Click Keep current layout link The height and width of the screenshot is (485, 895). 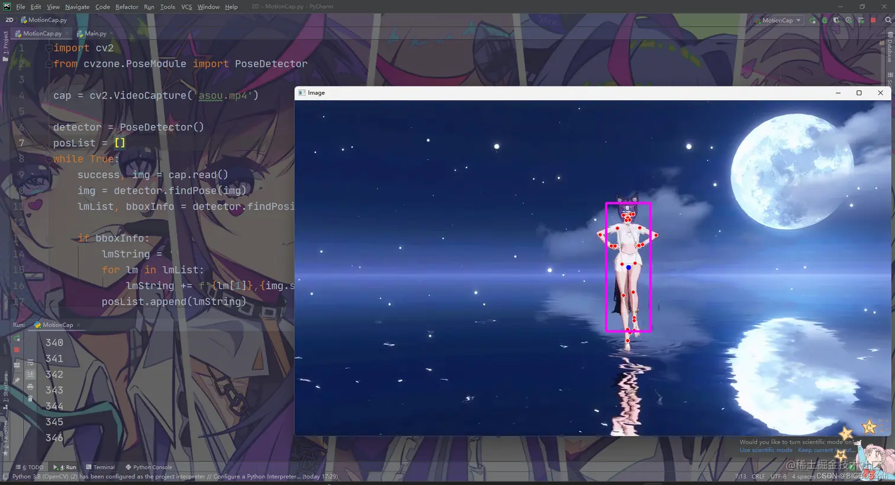[826, 450]
